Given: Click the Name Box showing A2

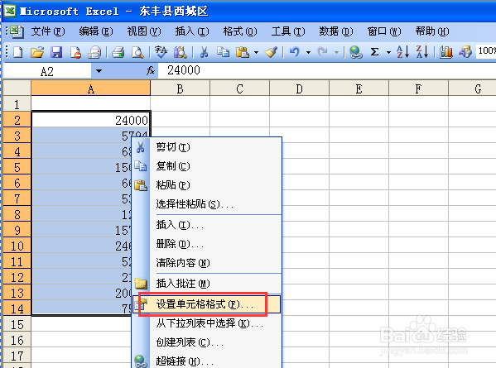Looking at the screenshot, I should [x=47, y=71].
